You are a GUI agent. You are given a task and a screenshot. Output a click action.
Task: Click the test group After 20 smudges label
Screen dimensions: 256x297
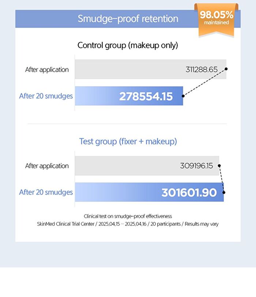click(x=46, y=192)
